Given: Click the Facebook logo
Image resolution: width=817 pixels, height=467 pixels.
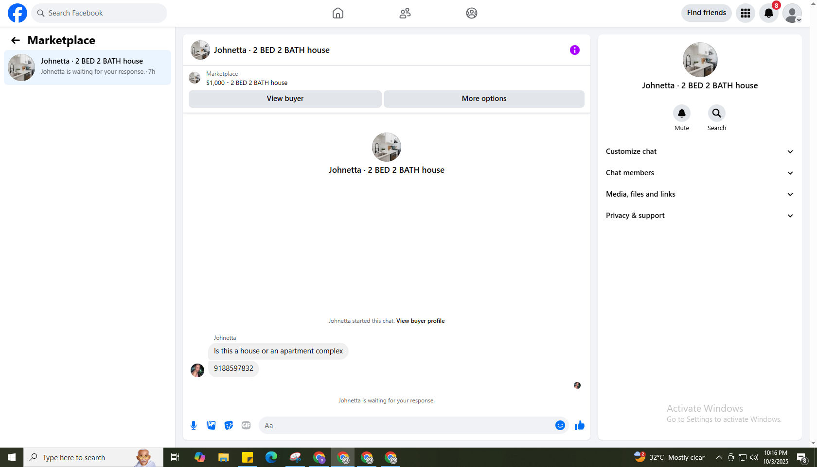Looking at the screenshot, I should [18, 13].
